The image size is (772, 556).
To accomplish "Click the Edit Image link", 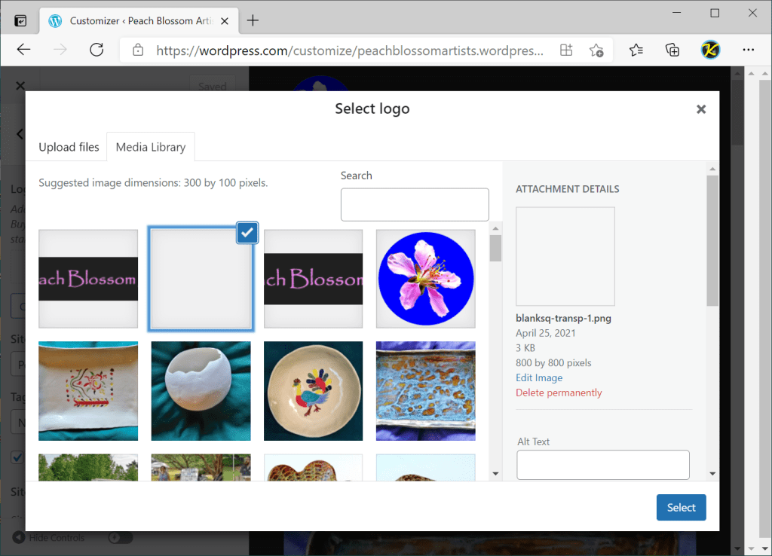I will (538, 377).
